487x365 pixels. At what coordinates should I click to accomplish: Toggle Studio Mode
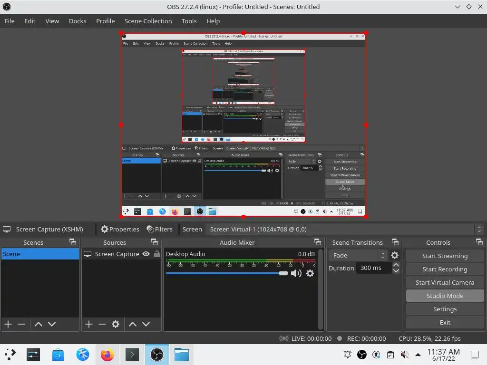445,296
